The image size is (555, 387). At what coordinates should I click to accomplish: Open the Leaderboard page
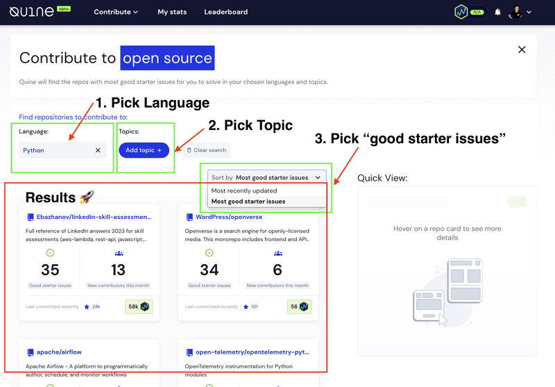pyautogui.click(x=225, y=12)
